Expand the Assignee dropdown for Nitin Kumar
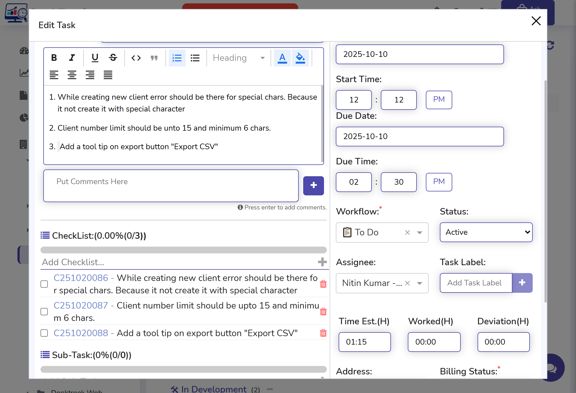 coord(420,283)
